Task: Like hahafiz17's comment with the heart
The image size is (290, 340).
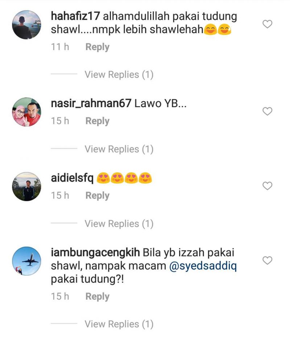Action: point(267,24)
